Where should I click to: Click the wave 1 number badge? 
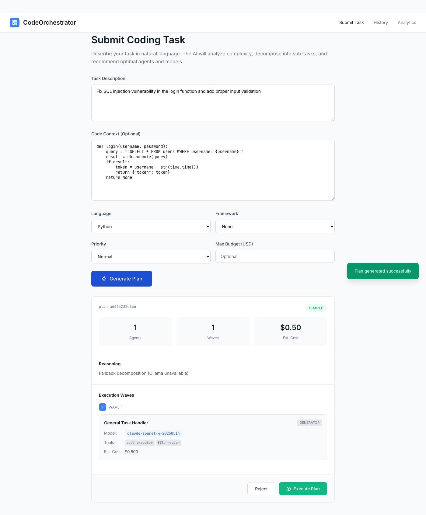(x=103, y=407)
